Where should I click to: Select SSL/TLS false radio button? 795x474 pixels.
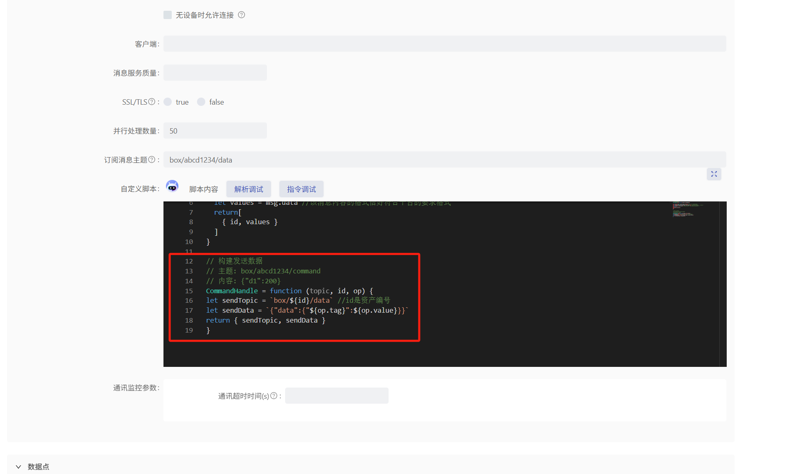tap(201, 102)
